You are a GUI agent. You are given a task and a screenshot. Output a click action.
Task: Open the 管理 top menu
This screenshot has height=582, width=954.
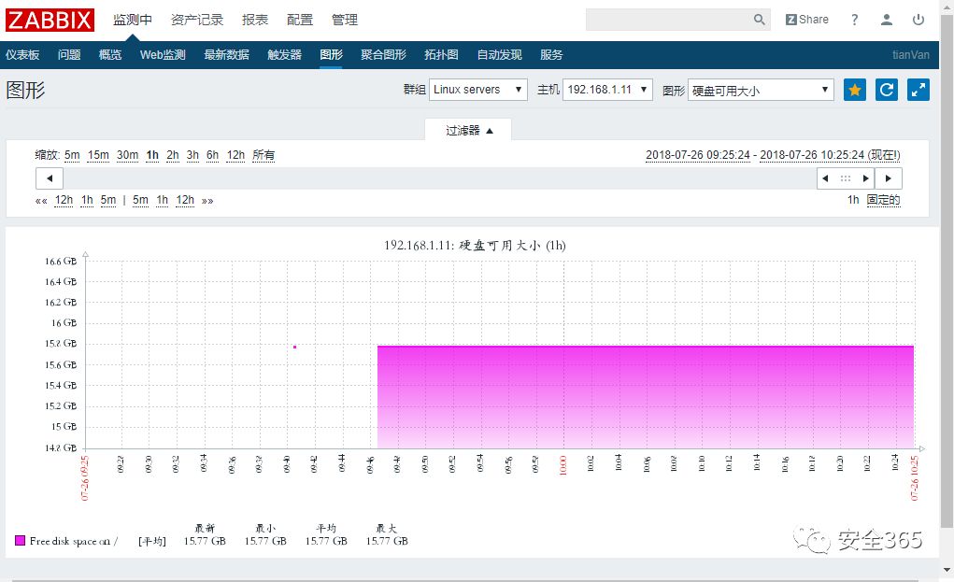point(345,20)
